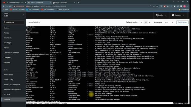Viewport: 191px width, 107px height.
Task: Focus the Recherche search field
Action: click(x=14, y=23)
